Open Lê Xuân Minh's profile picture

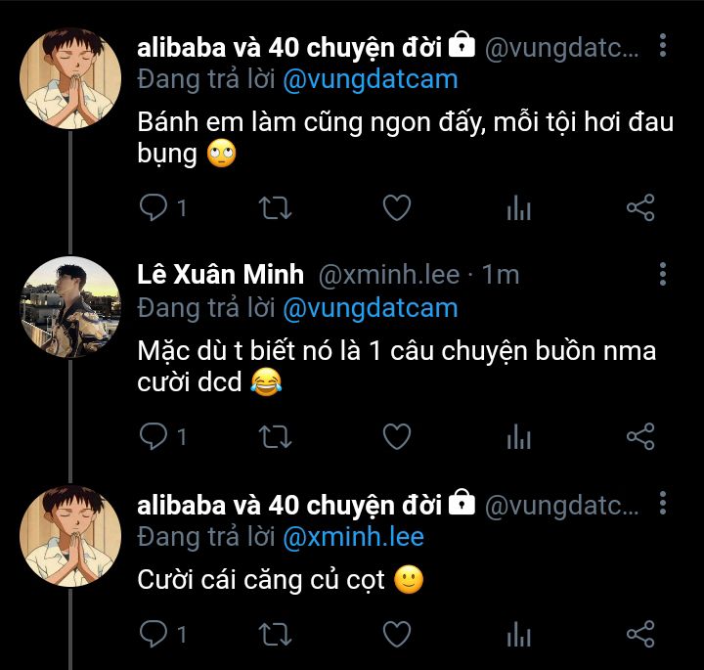pos(69,307)
